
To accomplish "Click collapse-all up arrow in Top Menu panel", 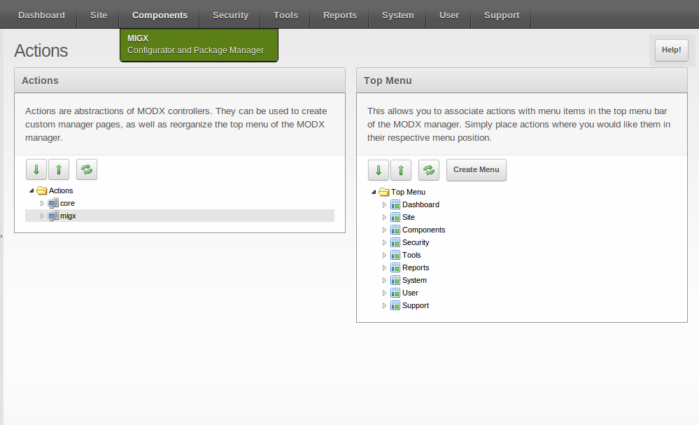I will (x=401, y=170).
